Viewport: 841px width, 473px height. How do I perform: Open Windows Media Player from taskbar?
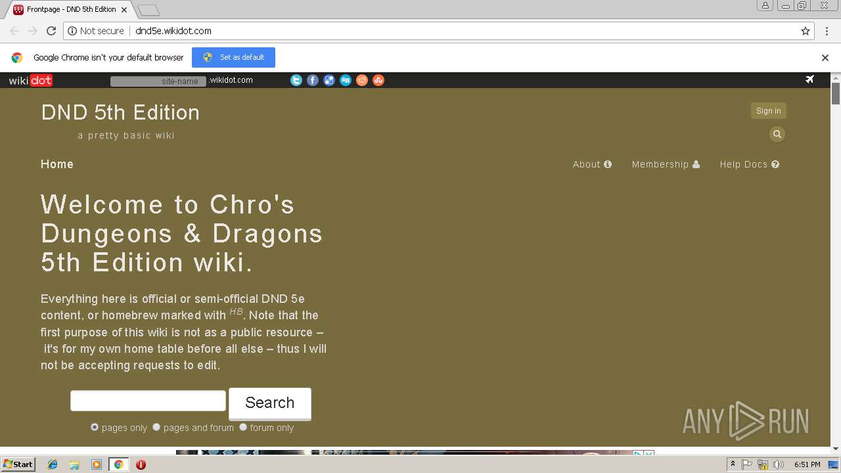[97, 464]
